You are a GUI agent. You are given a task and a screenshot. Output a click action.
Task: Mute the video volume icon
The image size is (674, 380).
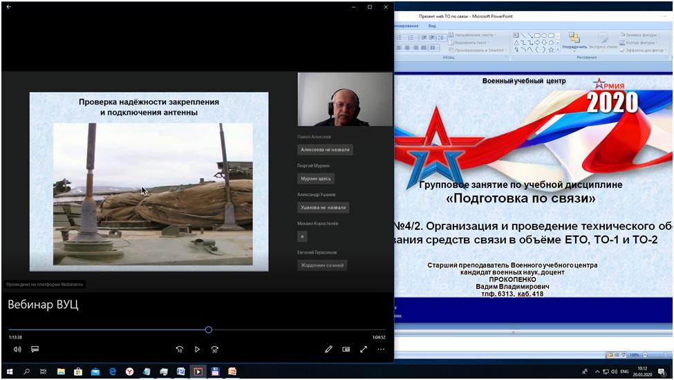(17, 350)
